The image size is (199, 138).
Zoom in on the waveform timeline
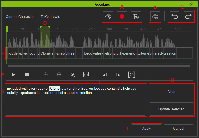pos(59,74)
